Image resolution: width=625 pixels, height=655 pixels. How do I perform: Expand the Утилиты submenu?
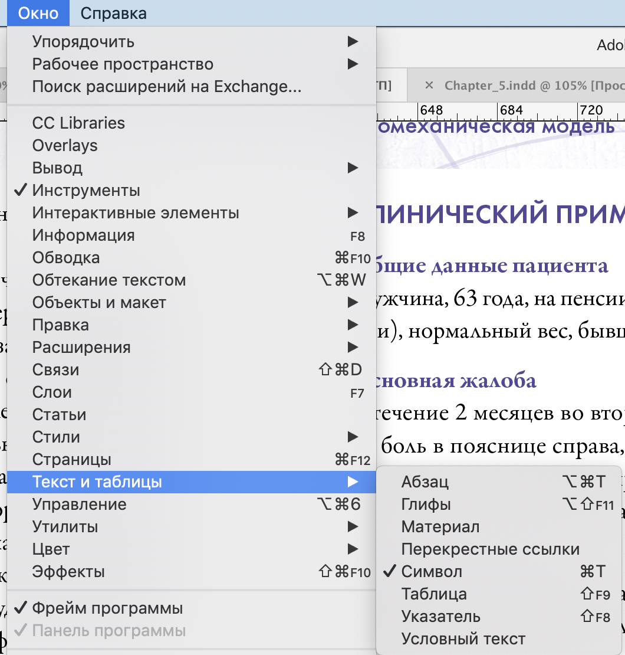(x=192, y=527)
